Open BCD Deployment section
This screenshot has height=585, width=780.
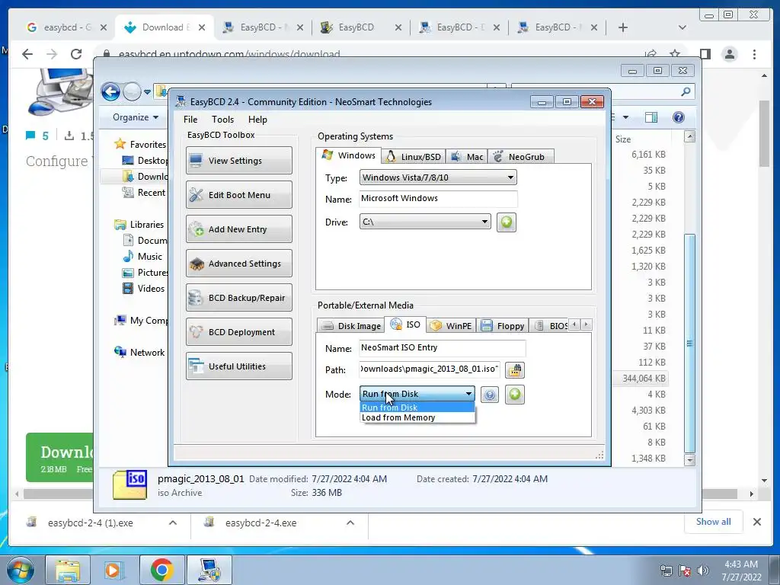238,332
